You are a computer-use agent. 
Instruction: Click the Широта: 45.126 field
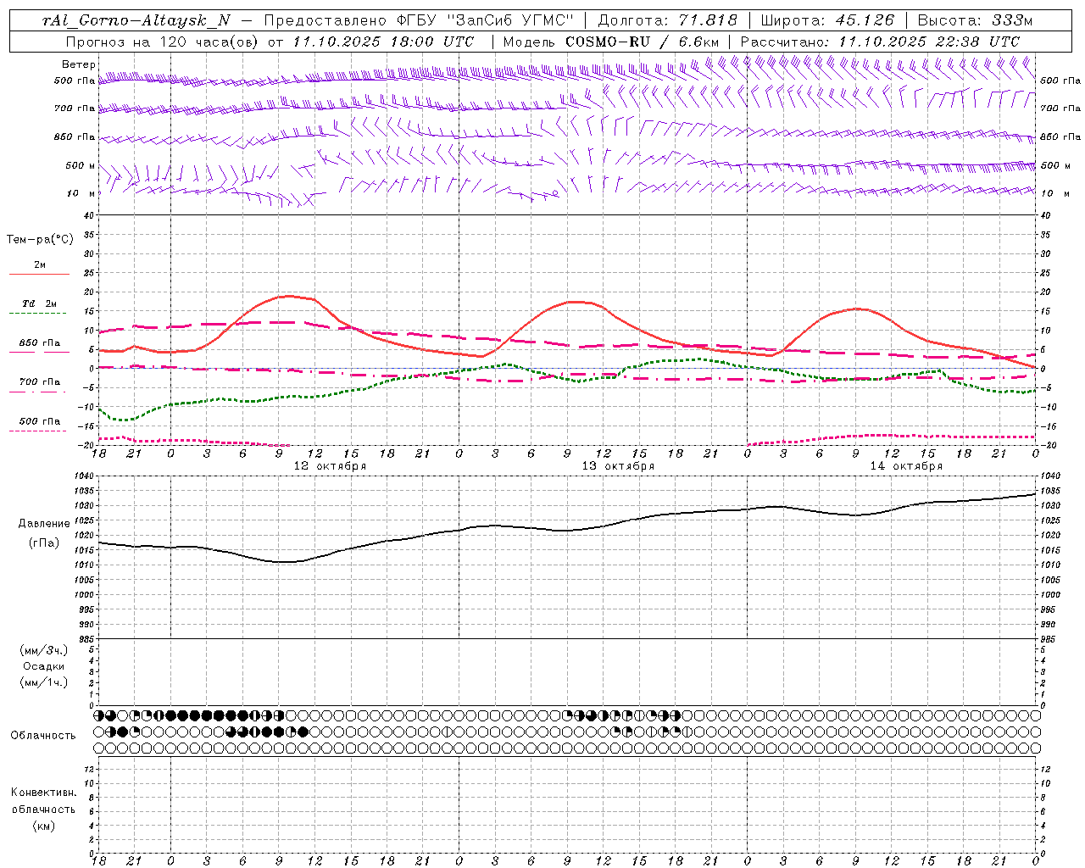click(827, 20)
